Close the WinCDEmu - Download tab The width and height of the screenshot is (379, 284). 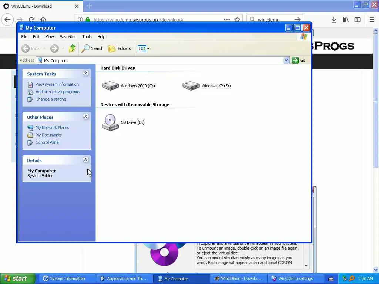click(77, 6)
